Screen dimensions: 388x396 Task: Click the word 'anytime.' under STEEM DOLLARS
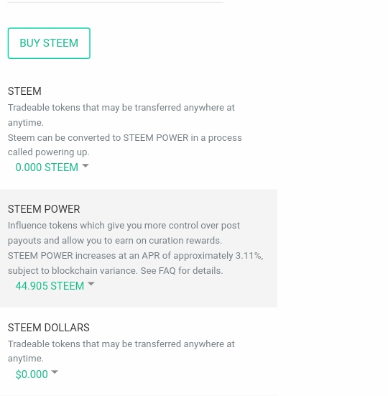[x=26, y=359]
